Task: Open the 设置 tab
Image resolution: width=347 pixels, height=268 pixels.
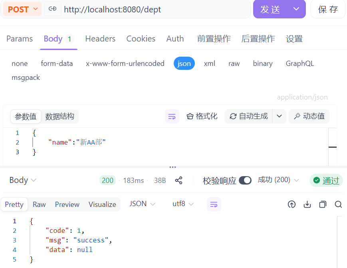Action: (x=294, y=39)
